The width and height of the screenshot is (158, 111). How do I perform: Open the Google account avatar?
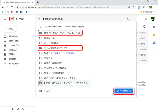[x=153, y=19]
